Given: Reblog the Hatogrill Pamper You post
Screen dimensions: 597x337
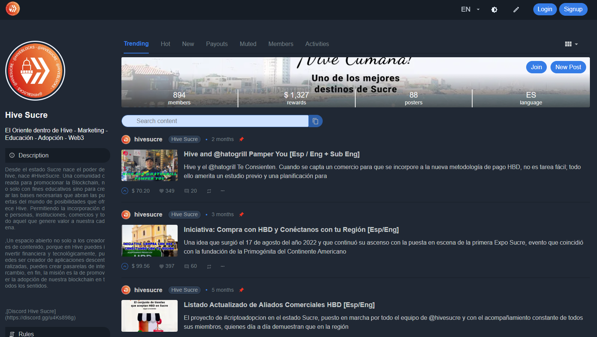Looking at the screenshot, I should pyautogui.click(x=209, y=191).
